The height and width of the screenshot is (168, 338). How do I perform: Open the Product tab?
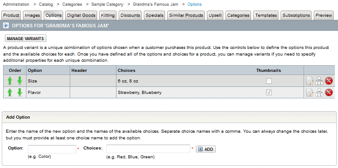coord(11,15)
